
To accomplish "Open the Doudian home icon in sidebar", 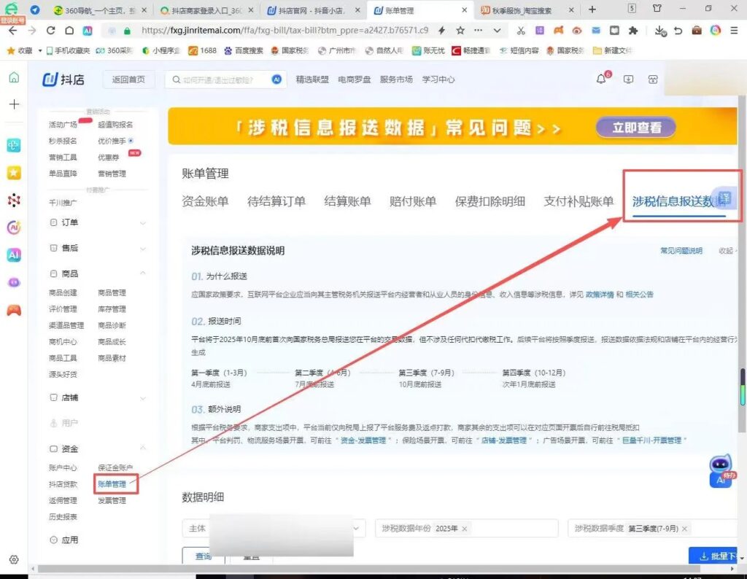I will click(14, 78).
